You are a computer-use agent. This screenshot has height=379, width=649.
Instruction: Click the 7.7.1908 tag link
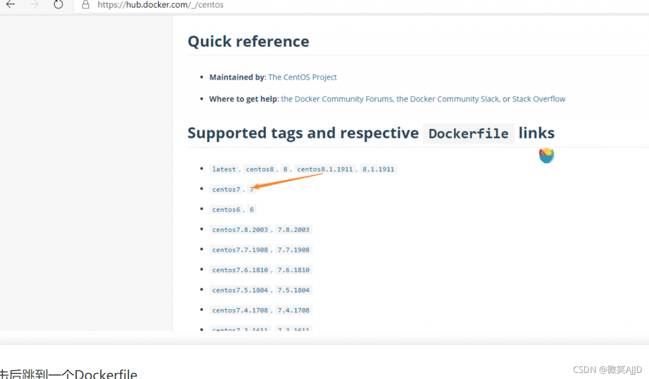294,250
